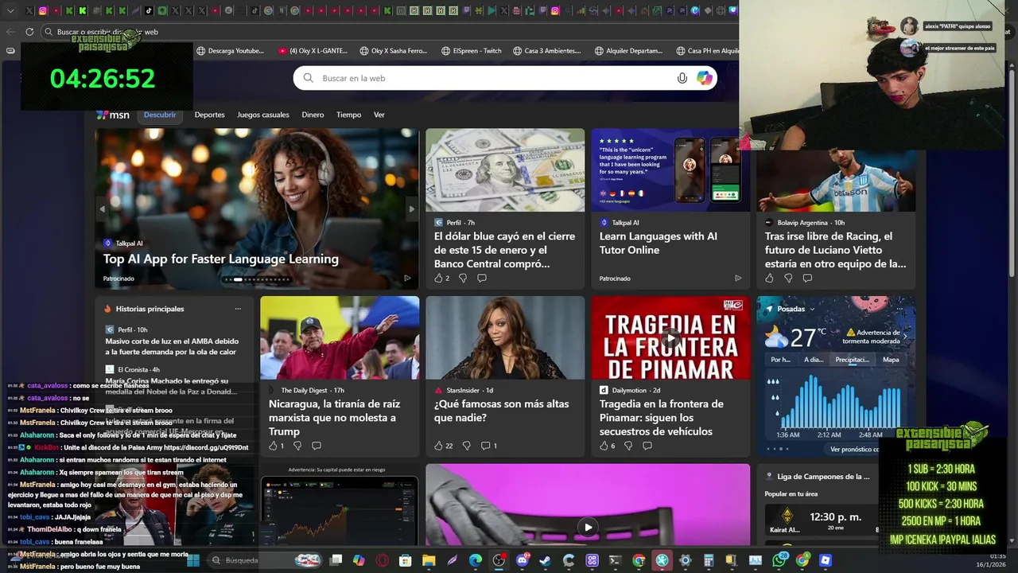The height and width of the screenshot is (573, 1018).
Task: Open the Juegos casuales tab
Action: (263, 115)
